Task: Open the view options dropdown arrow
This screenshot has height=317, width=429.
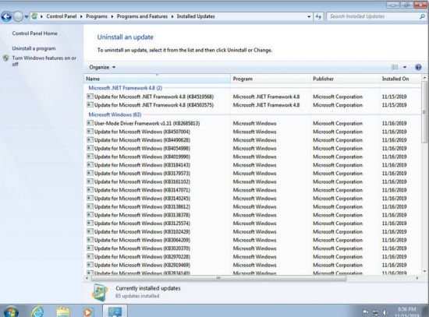Action: click(x=405, y=67)
